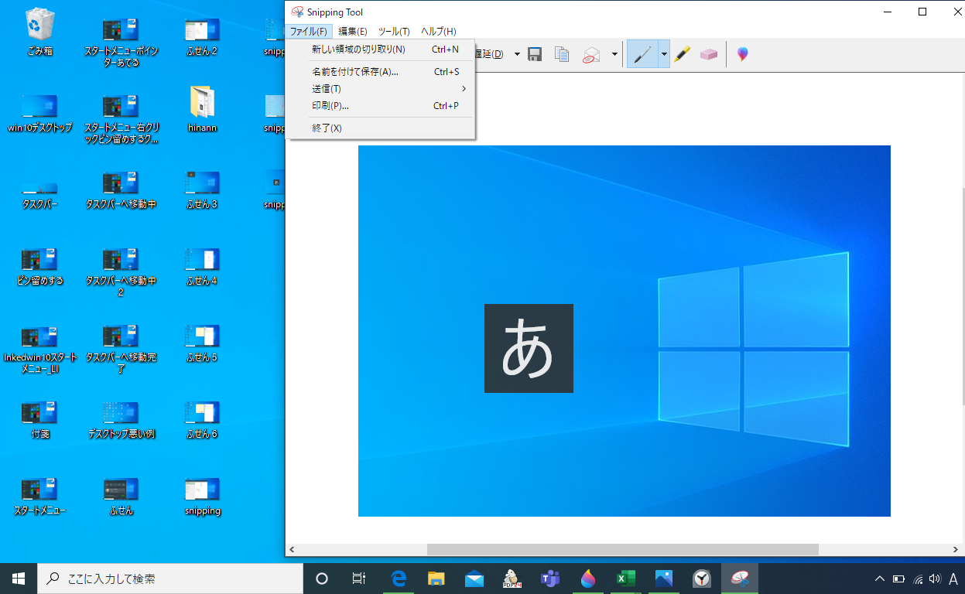The image size is (965, 594).
Task: Open Microsoft Teams from the taskbar
Action: pos(549,579)
